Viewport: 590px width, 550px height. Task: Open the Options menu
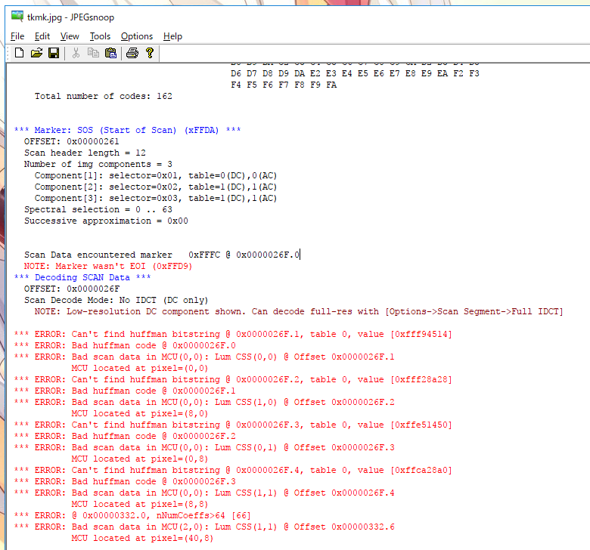[x=137, y=36]
